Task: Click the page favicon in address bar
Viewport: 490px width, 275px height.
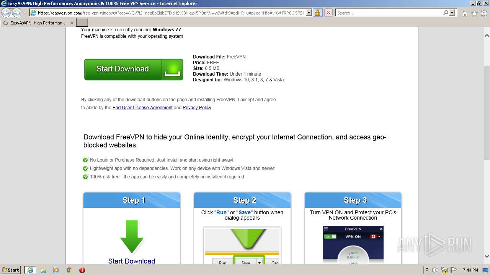Action: tap(33, 13)
